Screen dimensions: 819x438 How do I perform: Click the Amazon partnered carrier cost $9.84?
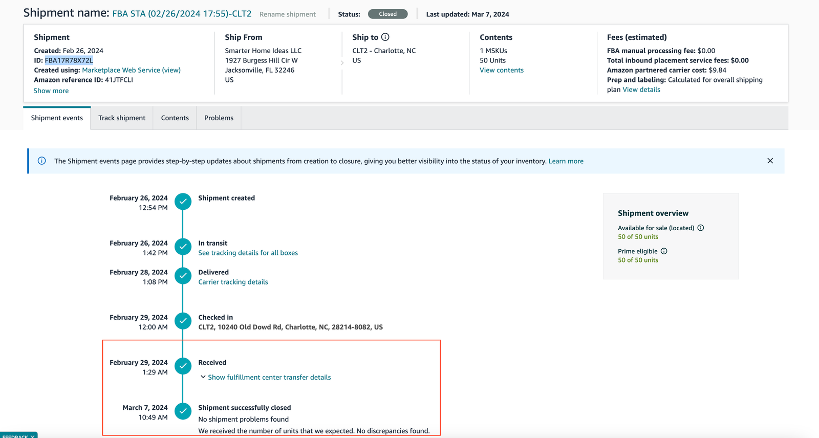(x=666, y=70)
